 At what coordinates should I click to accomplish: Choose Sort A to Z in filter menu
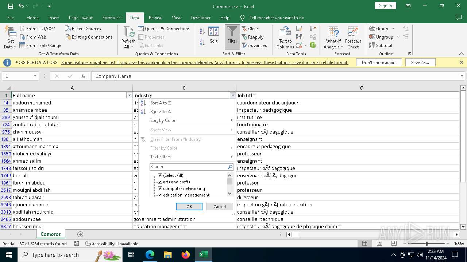[x=186, y=103]
